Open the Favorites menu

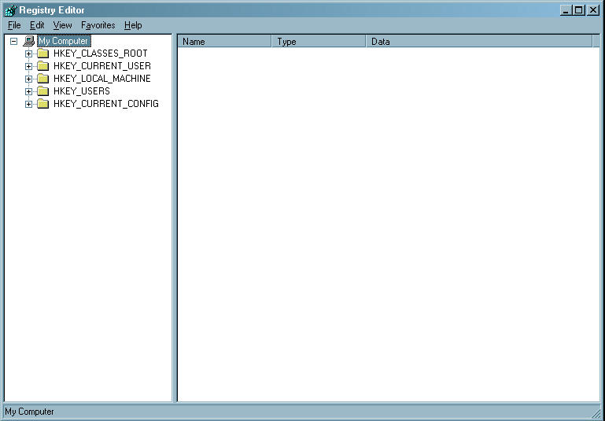click(x=98, y=25)
